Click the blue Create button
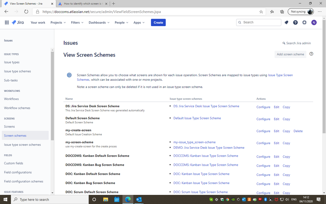The width and height of the screenshot is (326, 204). point(158,23)
